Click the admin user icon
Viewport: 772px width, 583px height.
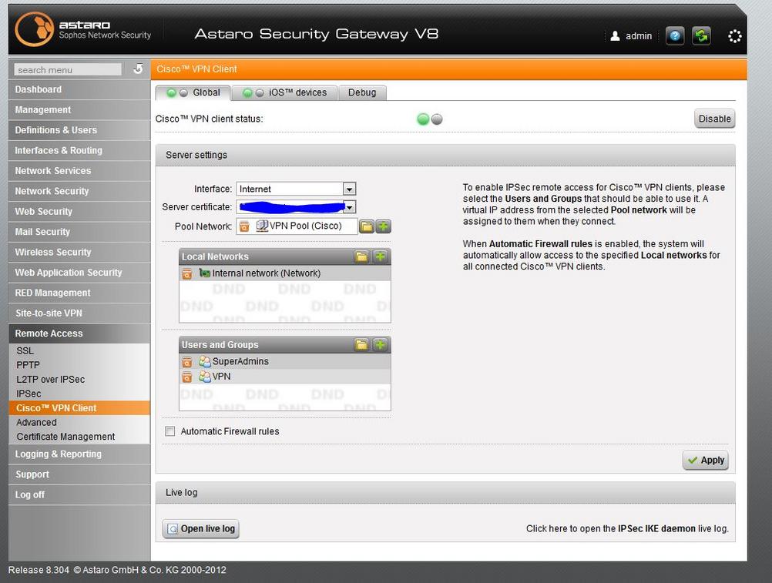[x=615, y=36]
